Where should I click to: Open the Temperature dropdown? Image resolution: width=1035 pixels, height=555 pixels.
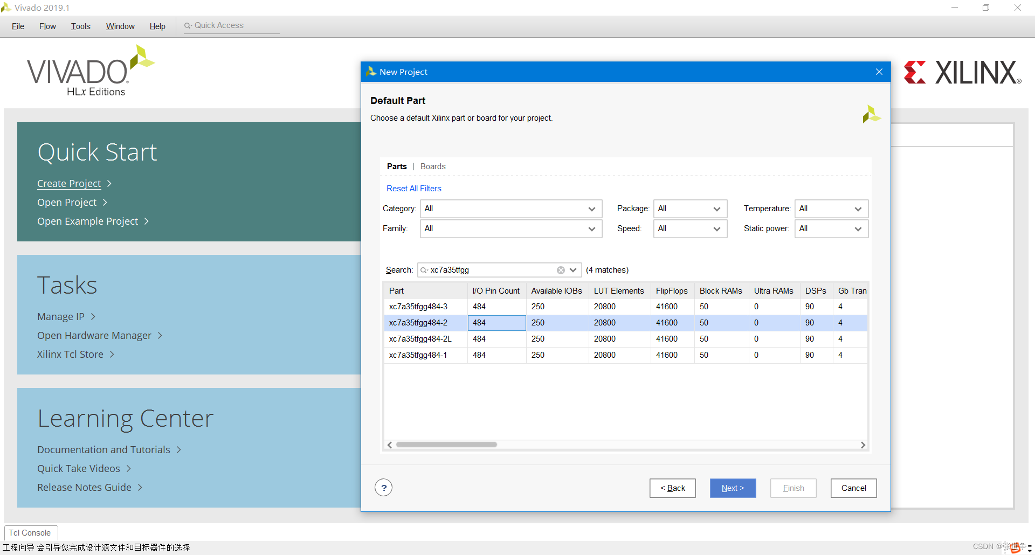click(832, 209)
